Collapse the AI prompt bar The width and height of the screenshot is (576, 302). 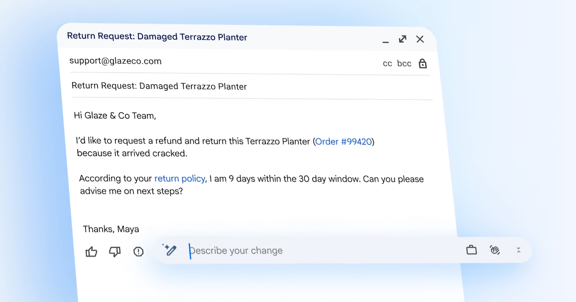(518, 250)
